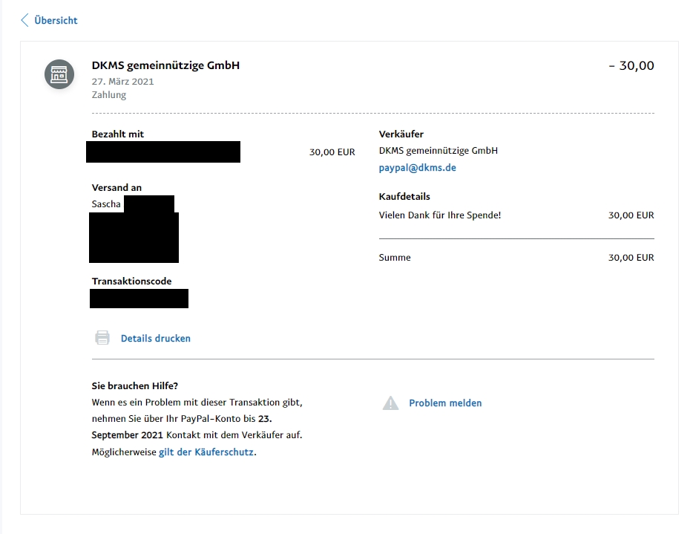Click 'Vielen Dank für Ihre Spende!' text
Viewport: 693px width, 534px height.
[439, 215]
